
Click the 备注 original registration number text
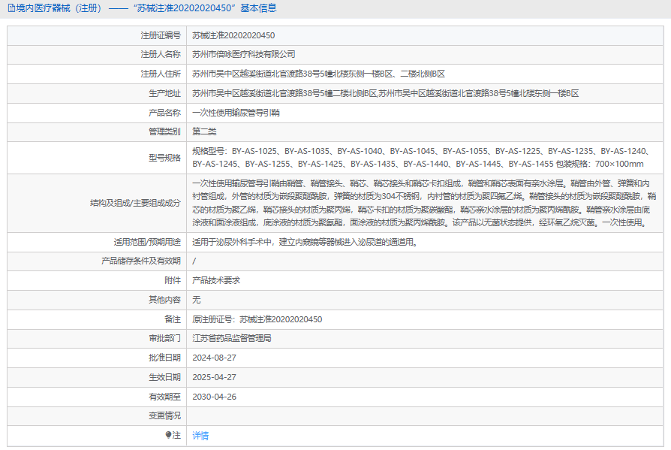(257, 319)
